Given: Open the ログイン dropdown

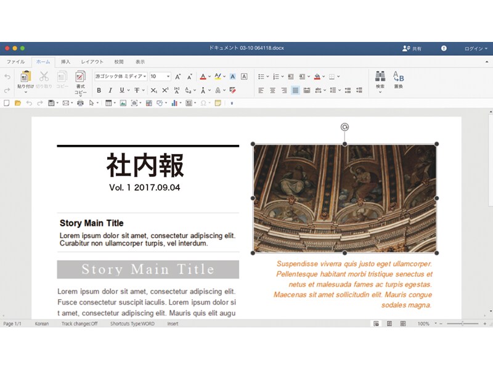Looking at the screenshot, I should coord(476,49).
